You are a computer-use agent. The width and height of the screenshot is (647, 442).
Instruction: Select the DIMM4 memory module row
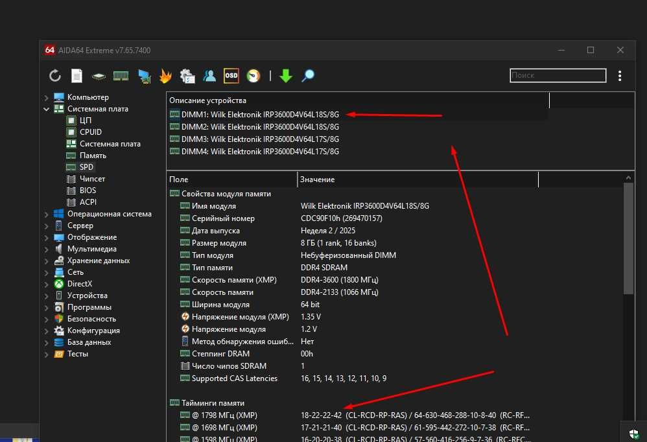tap(358, 152)
